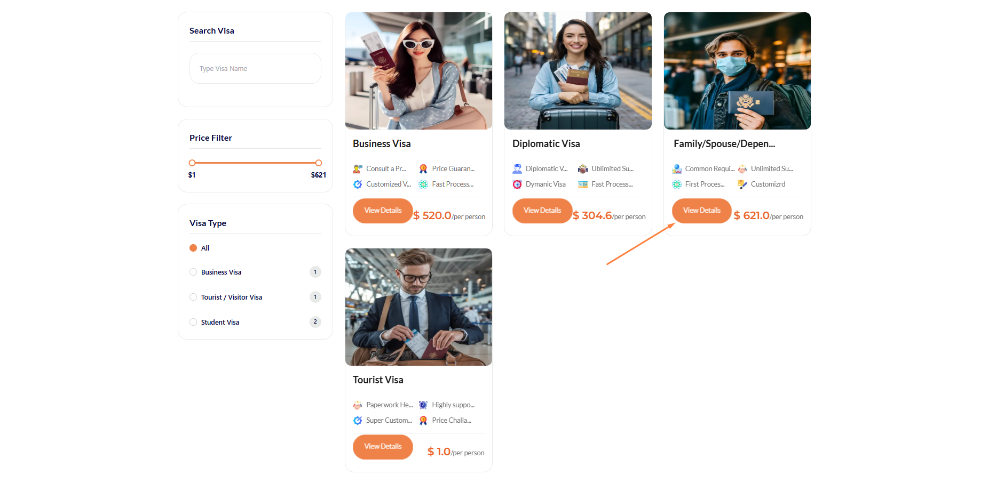
Task: Click the Dymanic Visa clock icon
Action: coord(517,184)
